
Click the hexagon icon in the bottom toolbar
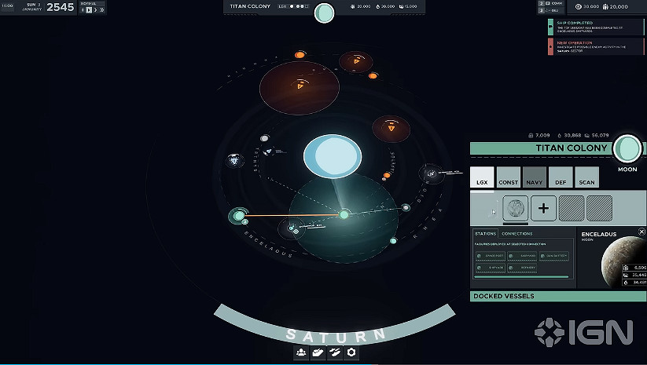351,352
